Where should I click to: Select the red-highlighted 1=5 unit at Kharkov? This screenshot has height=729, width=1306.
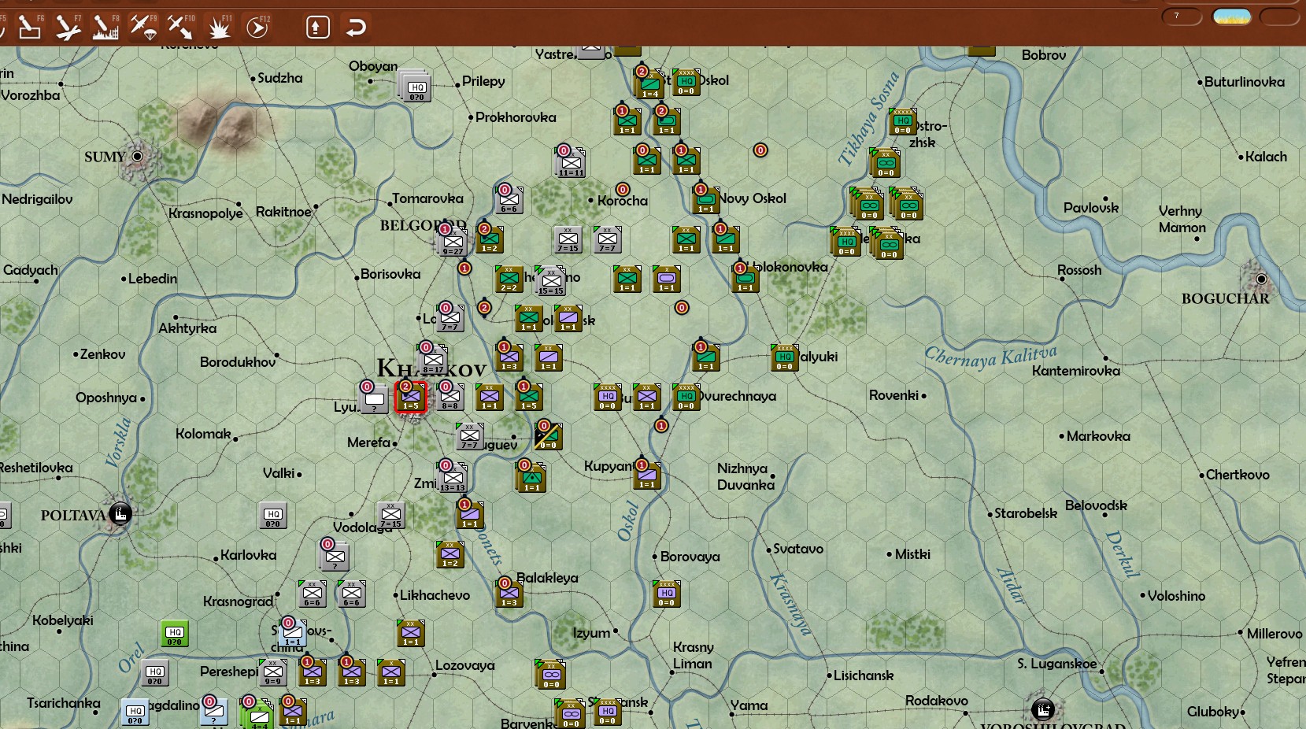pyautogui.click(x=411, y=397)
